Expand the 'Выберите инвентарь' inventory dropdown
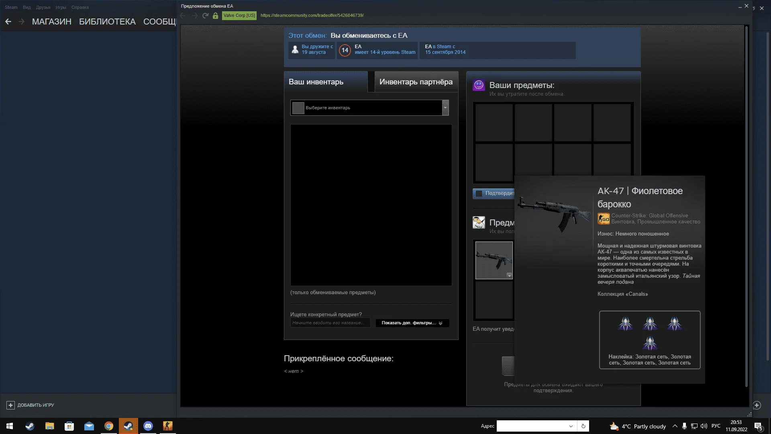This screenshot has height=434, width=771. [445, 108]
